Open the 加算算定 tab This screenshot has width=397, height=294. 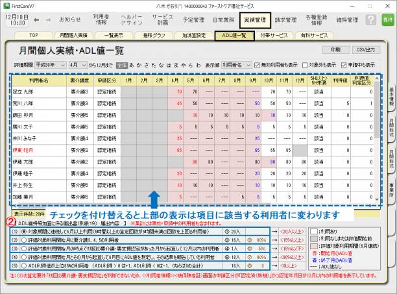tap(194, 36)
